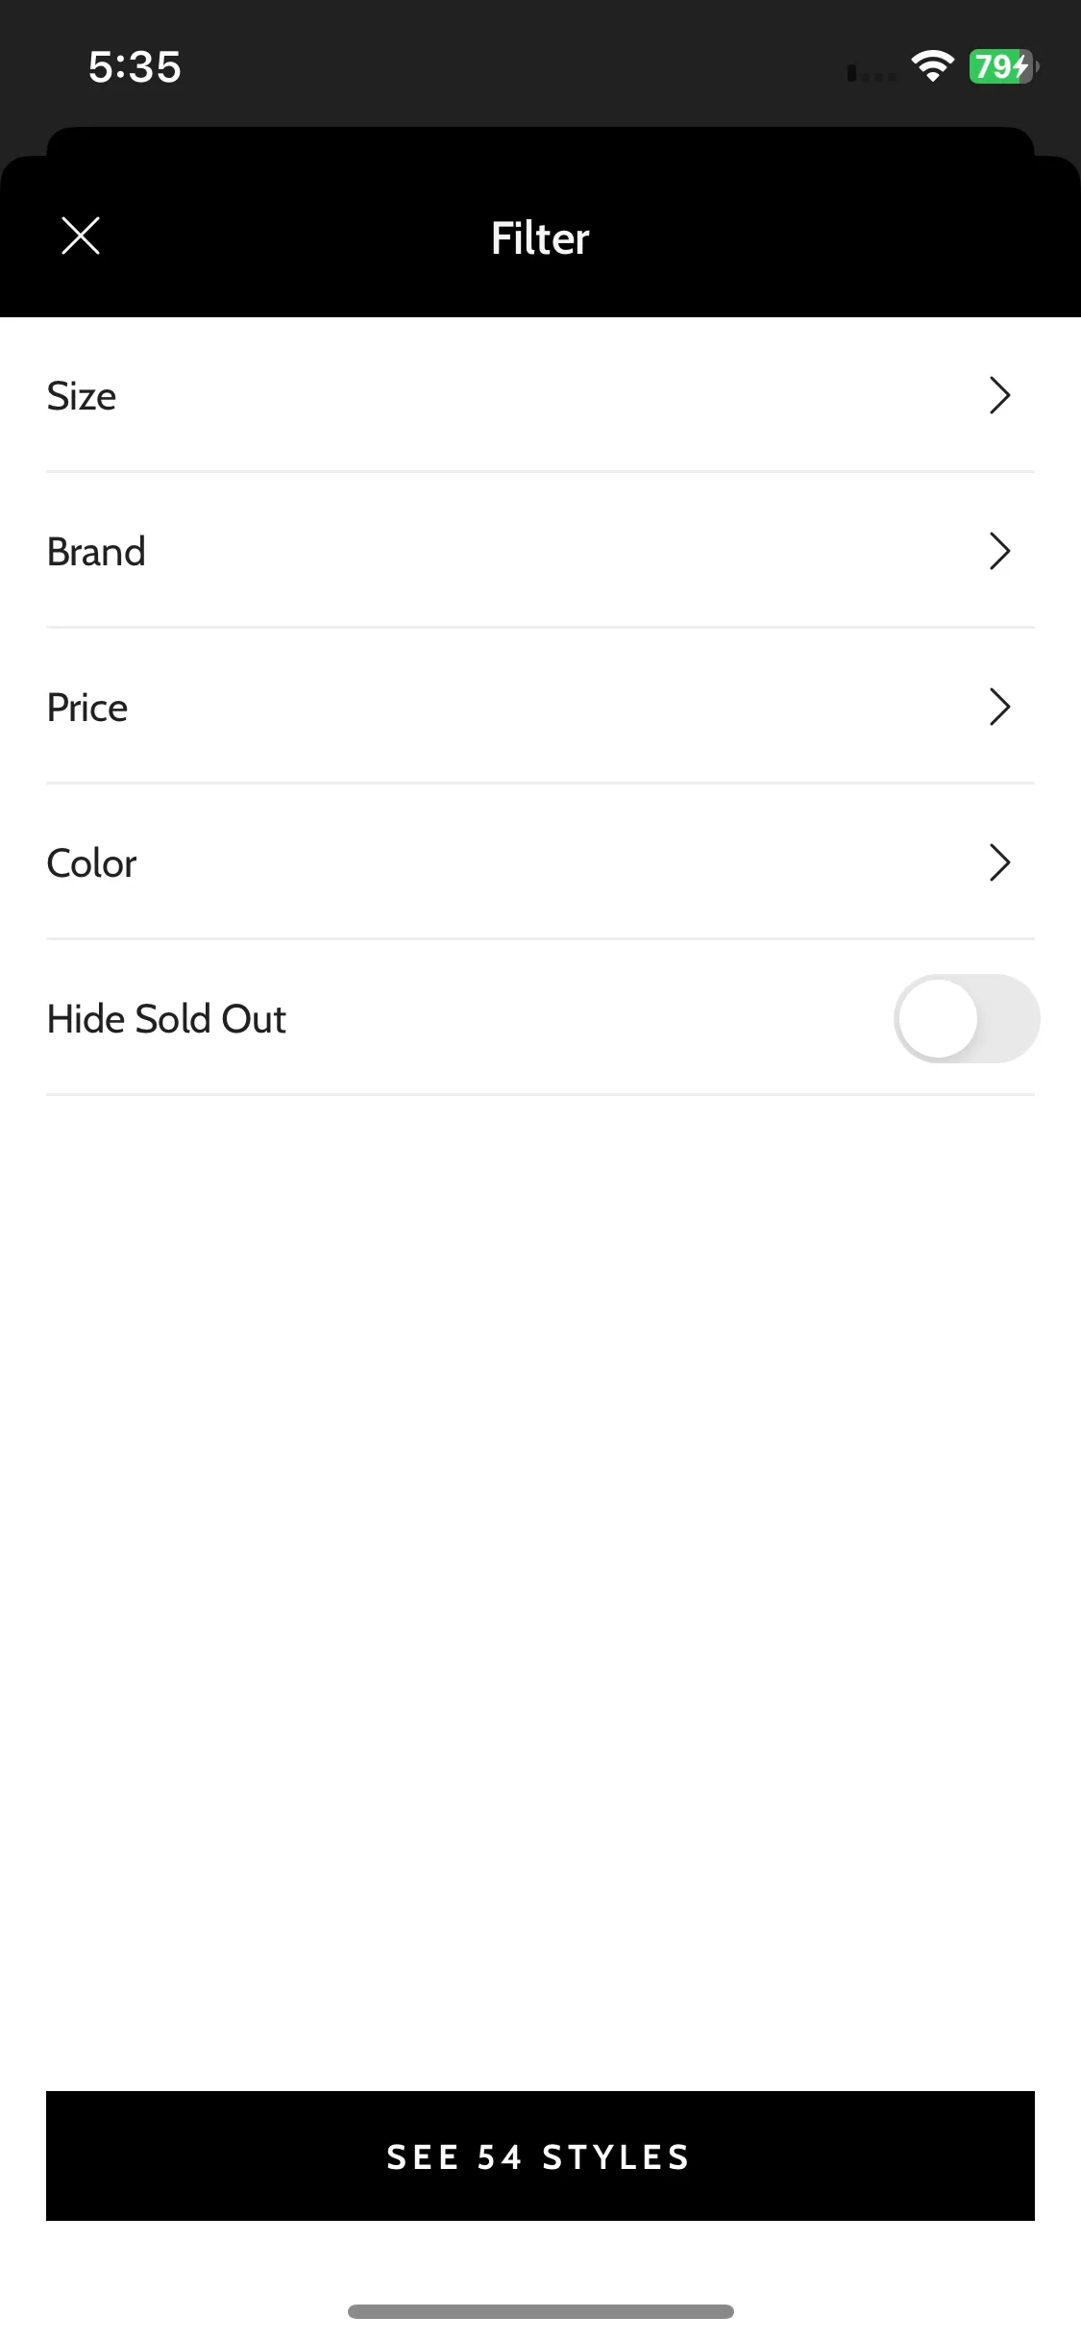Image resolution: width=1081 pixels, height=2342 pixels.
Task: Expand the Brand filter chevron
Action: click(1000, 551)
